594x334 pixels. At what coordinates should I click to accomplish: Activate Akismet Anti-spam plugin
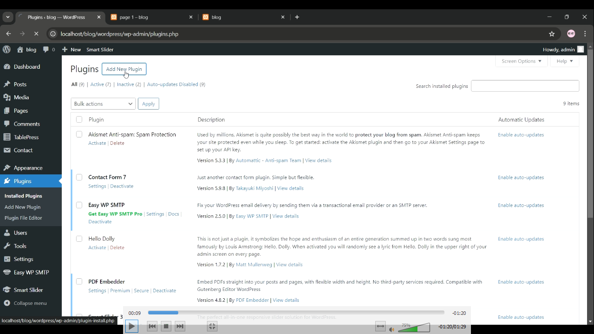coord(97,143)
